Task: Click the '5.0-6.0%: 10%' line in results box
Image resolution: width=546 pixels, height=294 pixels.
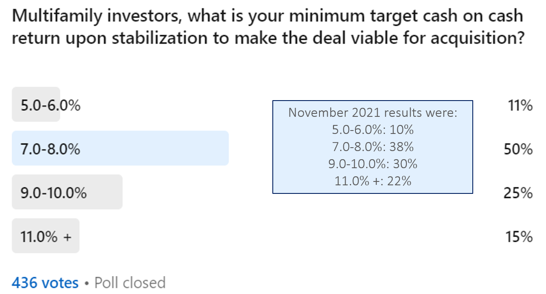Action: click(373, 130)
